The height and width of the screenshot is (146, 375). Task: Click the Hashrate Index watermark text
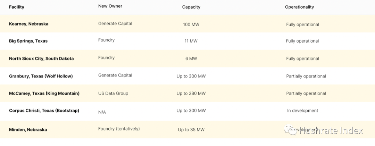tap(331, 130)
